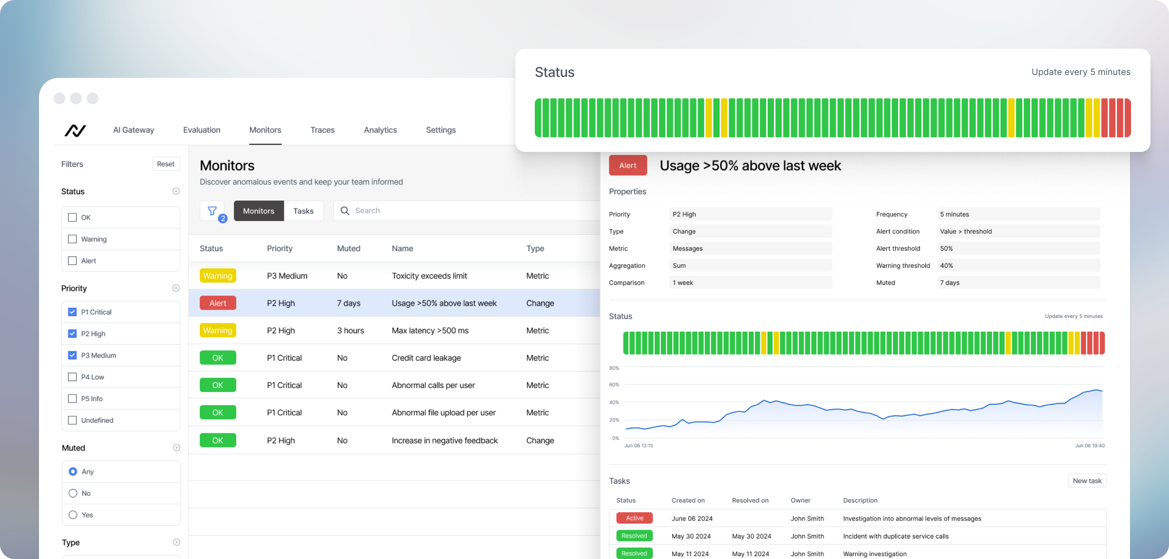Viewport: 1169px width, 559px height.
Task: Click the Priority P2 High property field
Action: click(x=751, y=214)
